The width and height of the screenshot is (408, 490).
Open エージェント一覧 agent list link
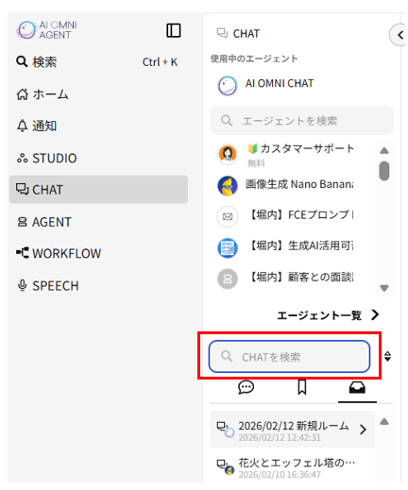[319, 315]
